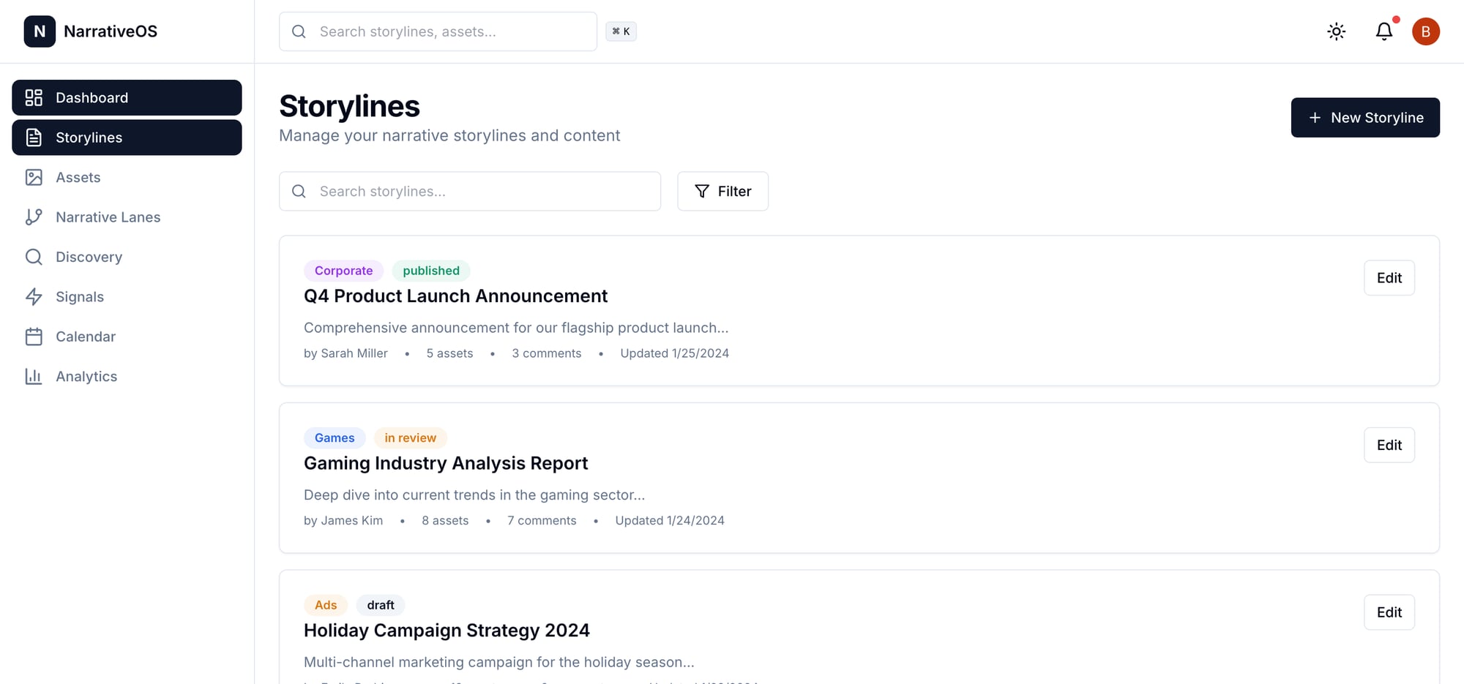Open the Dashboard menu item
This screenshot has width=1464, height=684.
(x=127, y=97)
